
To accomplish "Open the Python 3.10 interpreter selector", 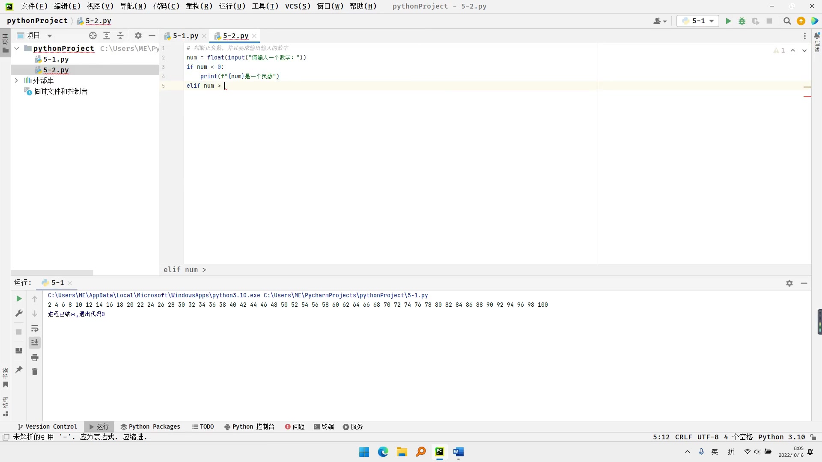I will (x=782, y=437).
